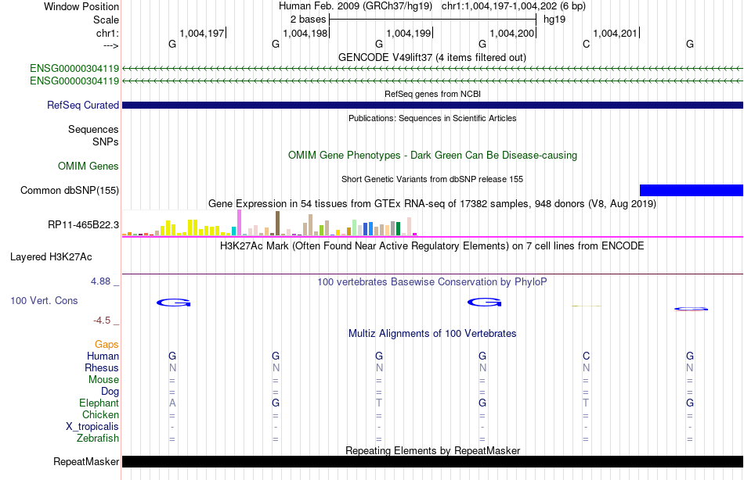Click the GENCODE V49lift37 track title
744x480 pixels.
click(432, 57)
